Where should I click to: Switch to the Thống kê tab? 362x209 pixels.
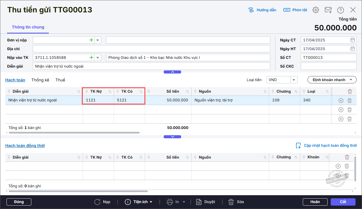click(x=40, y=80)
